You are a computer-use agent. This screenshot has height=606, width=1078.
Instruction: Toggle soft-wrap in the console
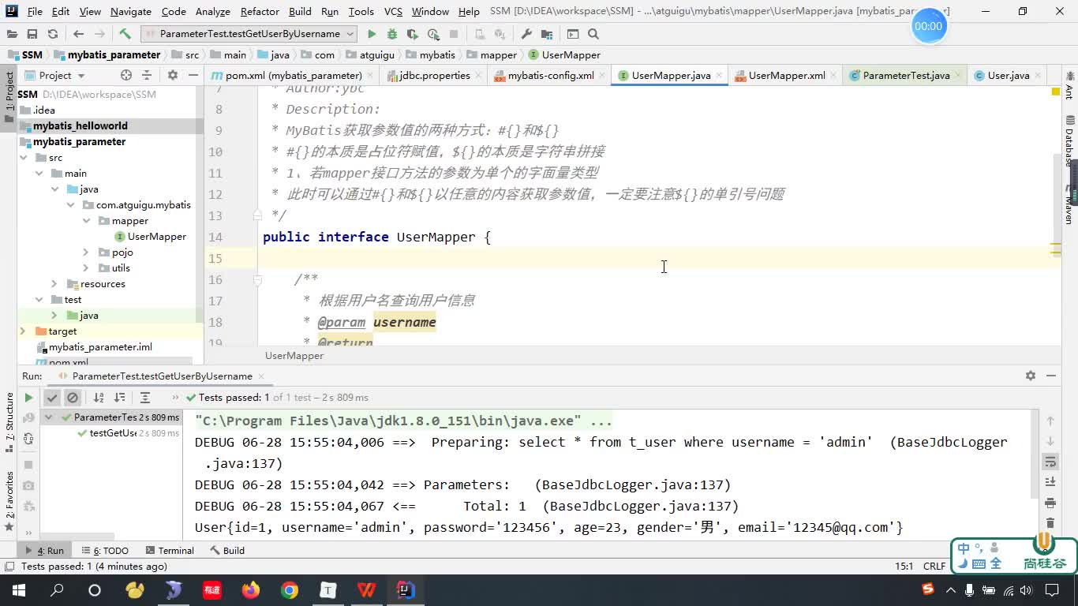(x=1050, y=462)
